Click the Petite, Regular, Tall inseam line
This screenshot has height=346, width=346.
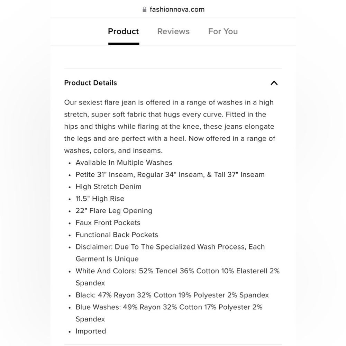(170, 175)
